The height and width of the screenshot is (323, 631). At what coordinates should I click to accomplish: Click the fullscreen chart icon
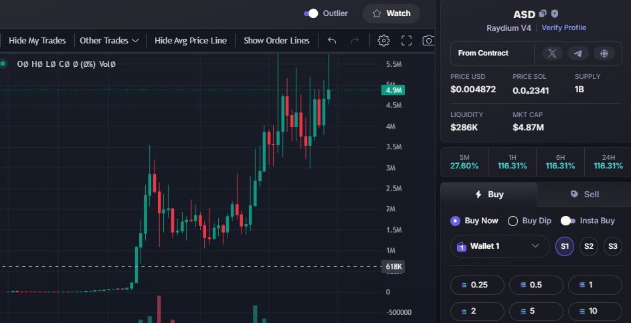[x=406, y=41]
